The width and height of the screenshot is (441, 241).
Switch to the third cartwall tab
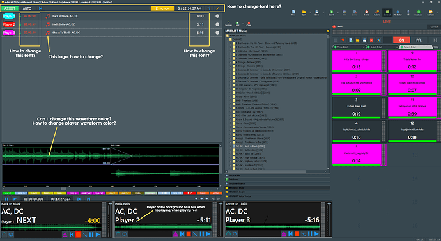point(415,47)
